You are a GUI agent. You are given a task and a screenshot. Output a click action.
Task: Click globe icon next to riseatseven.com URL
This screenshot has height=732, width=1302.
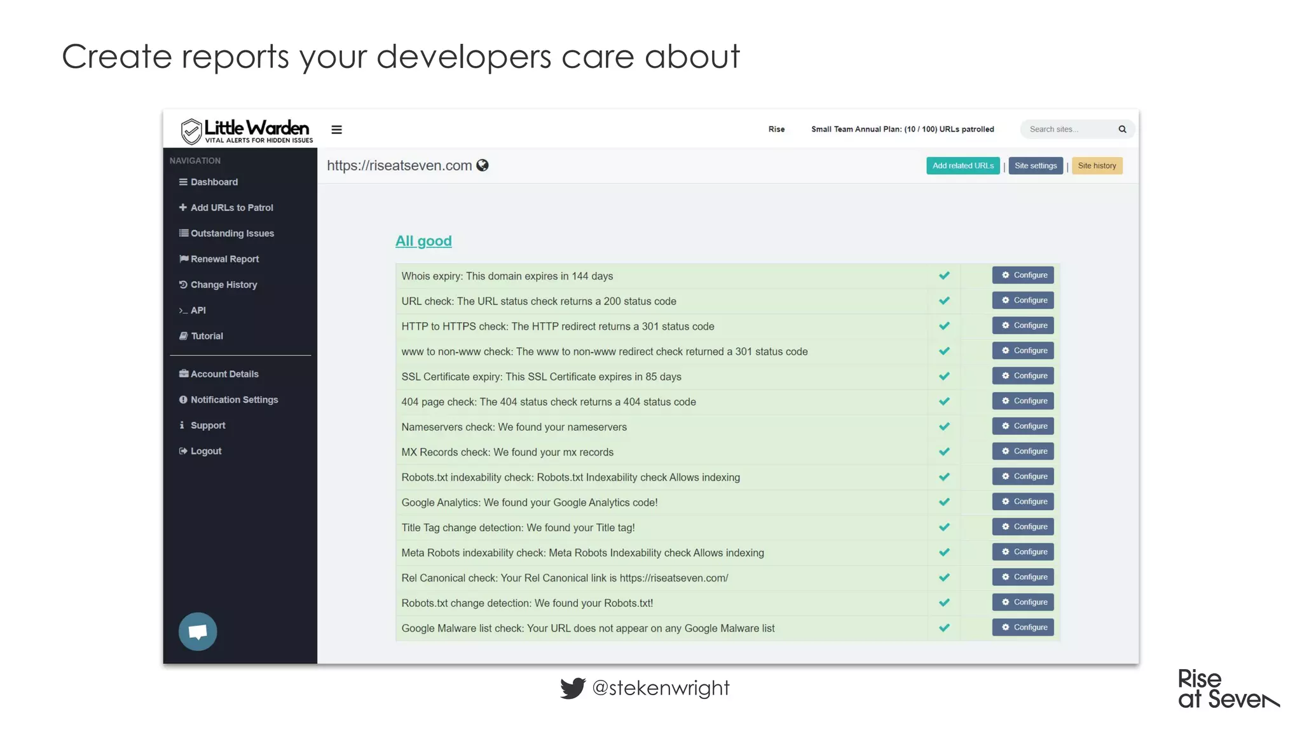483,165
